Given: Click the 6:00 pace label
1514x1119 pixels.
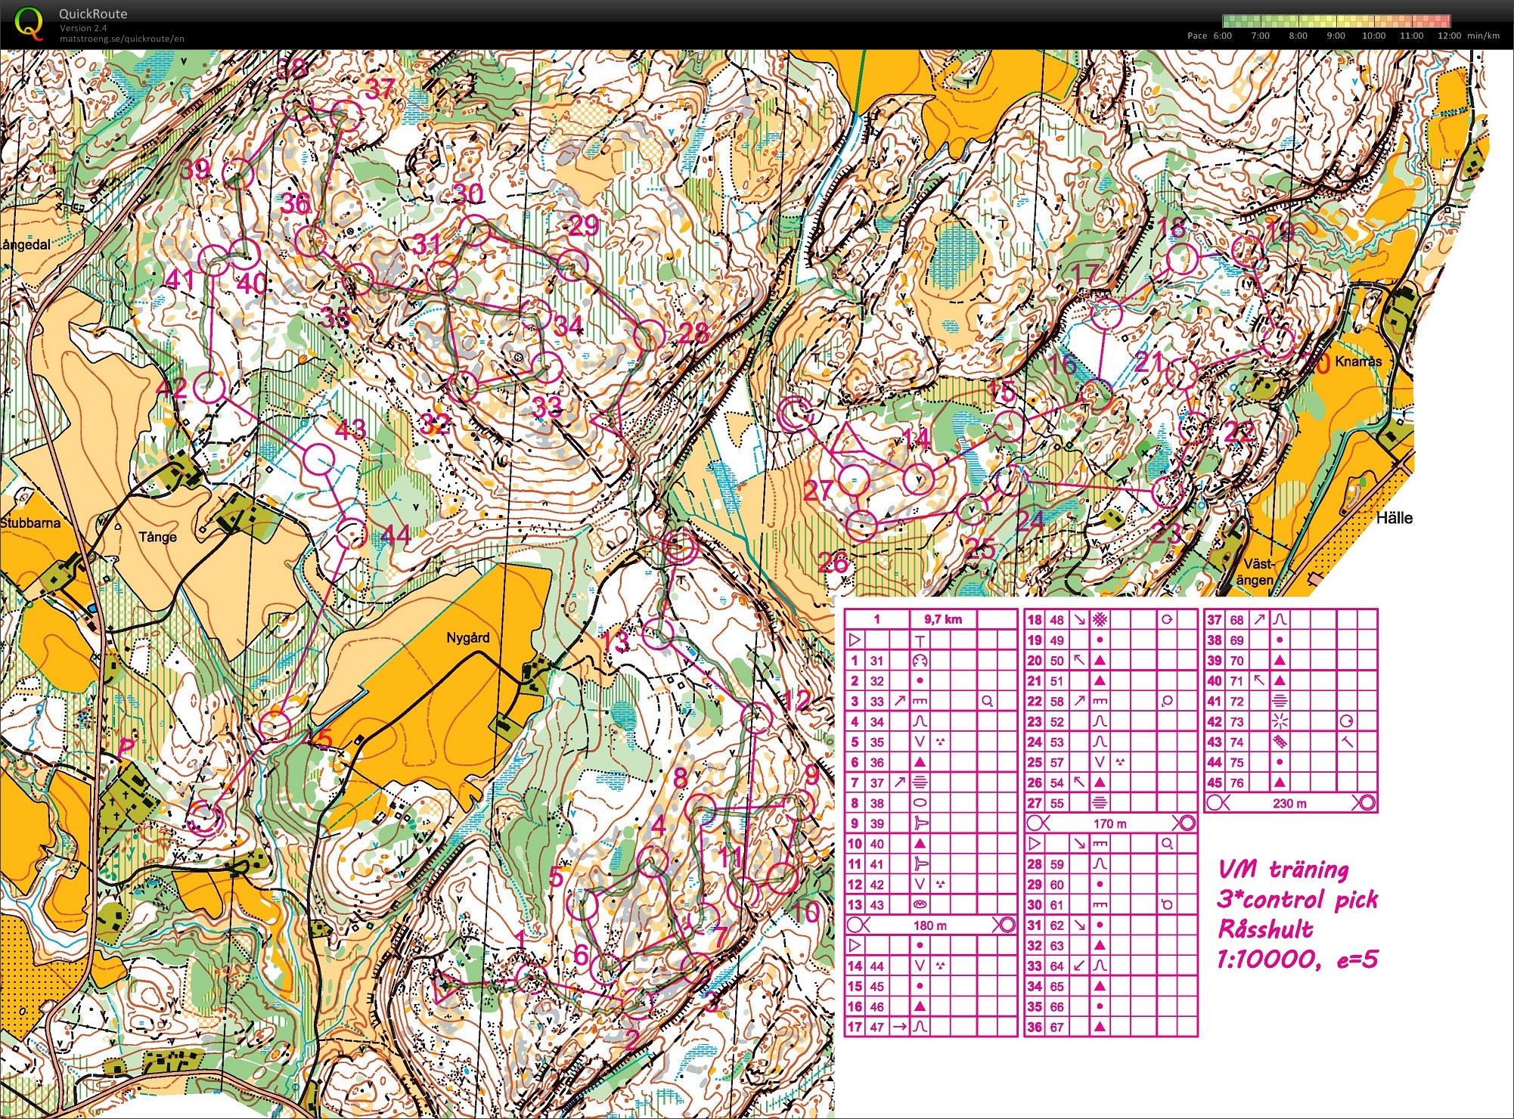Looking at the screenshot, I should (1223, 36).
